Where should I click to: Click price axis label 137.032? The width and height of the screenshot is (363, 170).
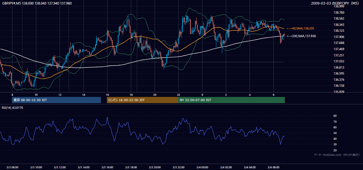tap(338, 61)
